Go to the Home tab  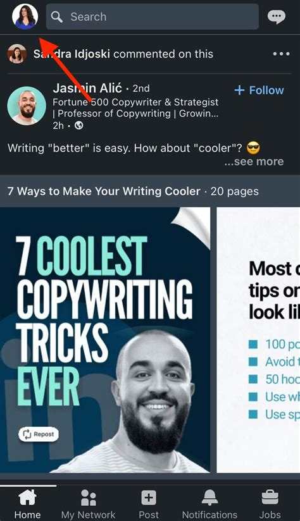[x=28, y=504]
